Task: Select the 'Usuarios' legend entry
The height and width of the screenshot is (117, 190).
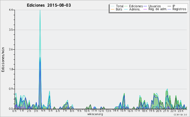Action: pyautogui.click(x=152, y=6)
